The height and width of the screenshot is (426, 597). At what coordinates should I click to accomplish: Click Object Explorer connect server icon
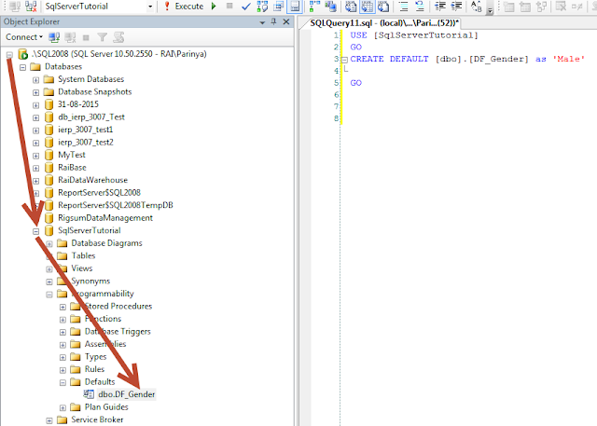54,37
